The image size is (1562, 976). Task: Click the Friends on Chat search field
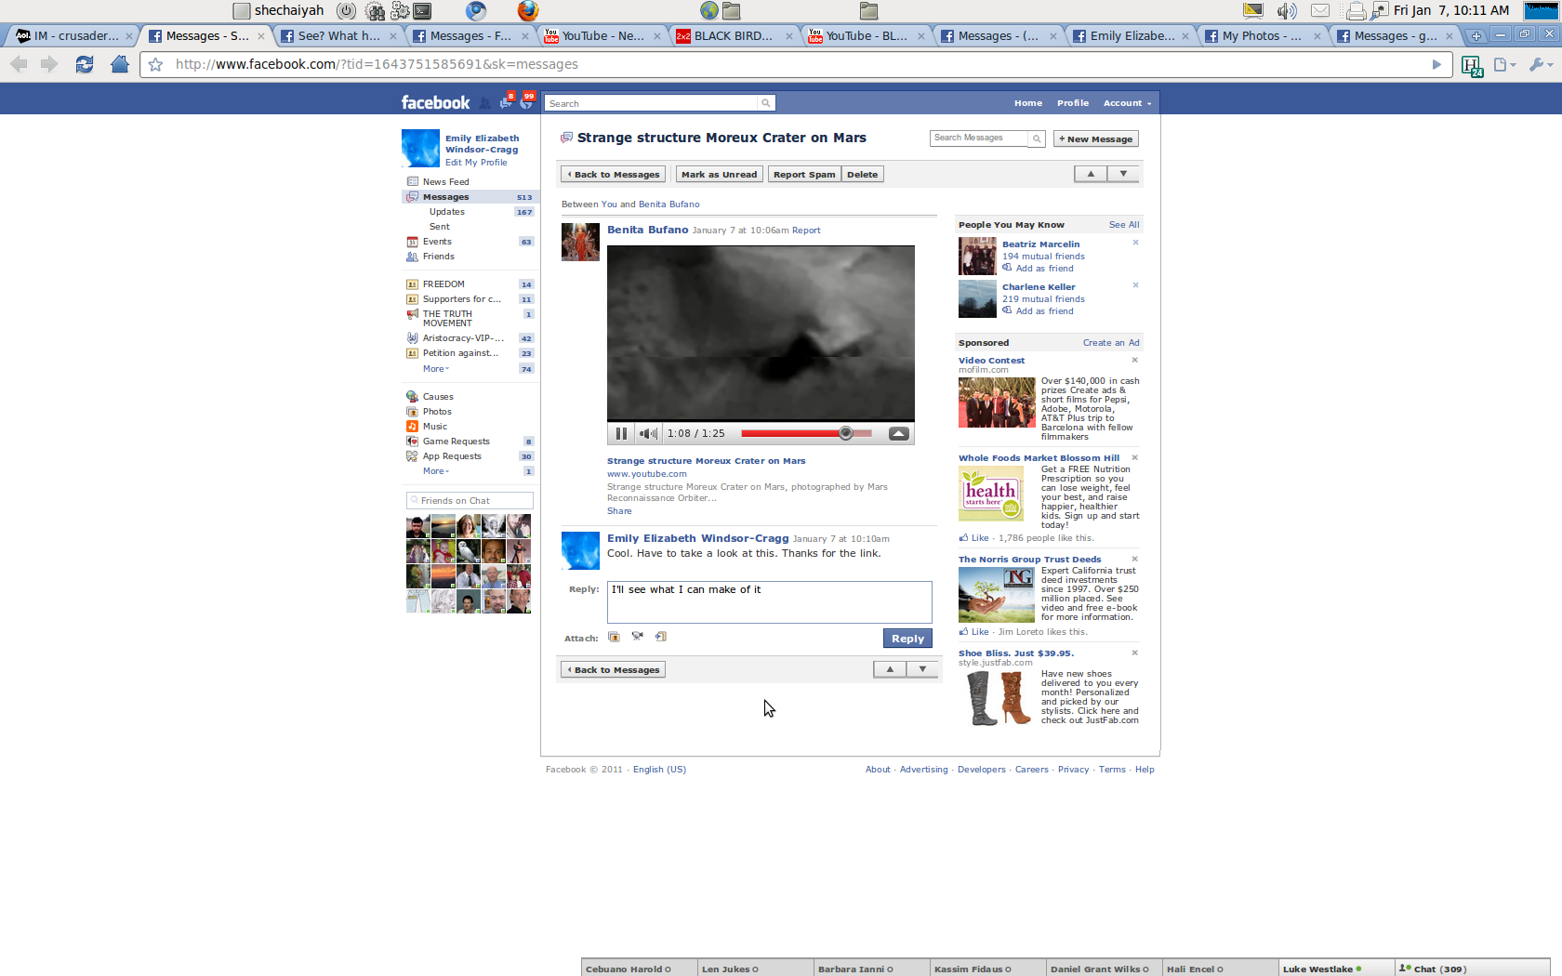click(470, 500)
